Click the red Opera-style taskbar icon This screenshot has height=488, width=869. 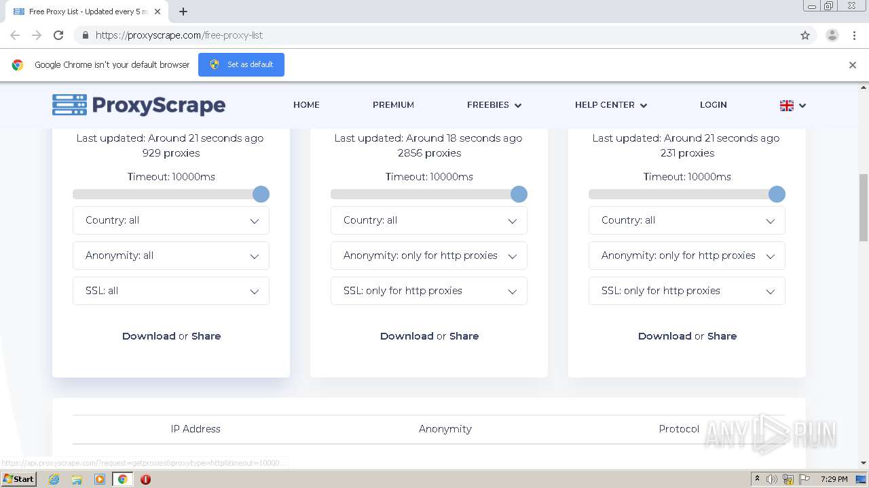point(145,479)
